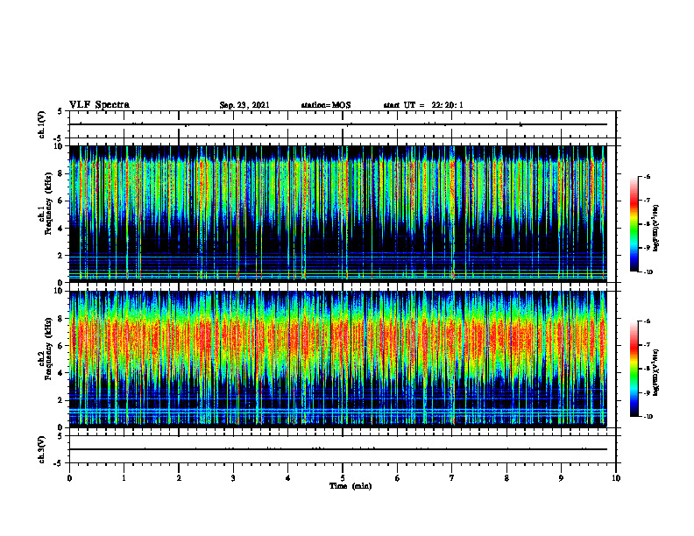This screenshot has height=536, width=694.
Task: Click the "ch.2 Frequency (kHz)" axis label
Action: [46, 349]
